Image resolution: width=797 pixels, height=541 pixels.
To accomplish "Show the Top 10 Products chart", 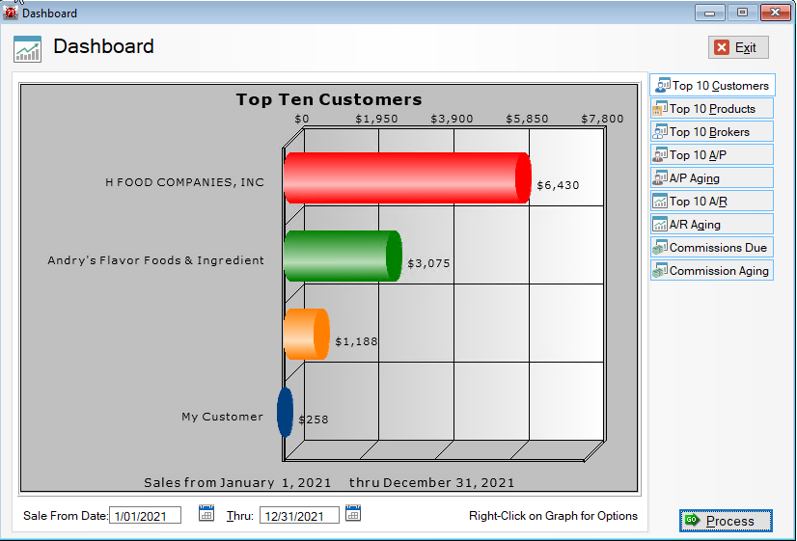I will pyautogui.click(x=712, y=109).
